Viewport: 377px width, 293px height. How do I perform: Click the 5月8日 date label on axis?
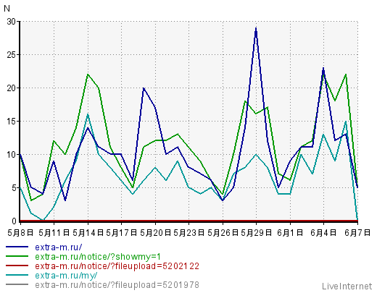point(20,233)
